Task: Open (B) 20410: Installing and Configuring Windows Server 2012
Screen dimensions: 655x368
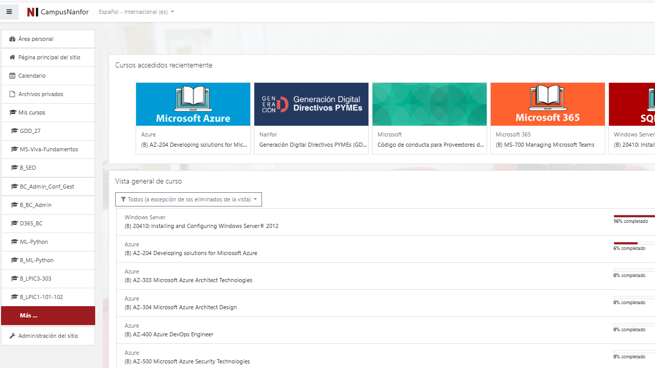Action: (202, 226)
